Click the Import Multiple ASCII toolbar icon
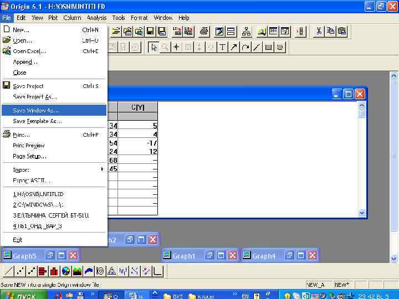Viewport: 399px width, 299px height. point(188,32)
